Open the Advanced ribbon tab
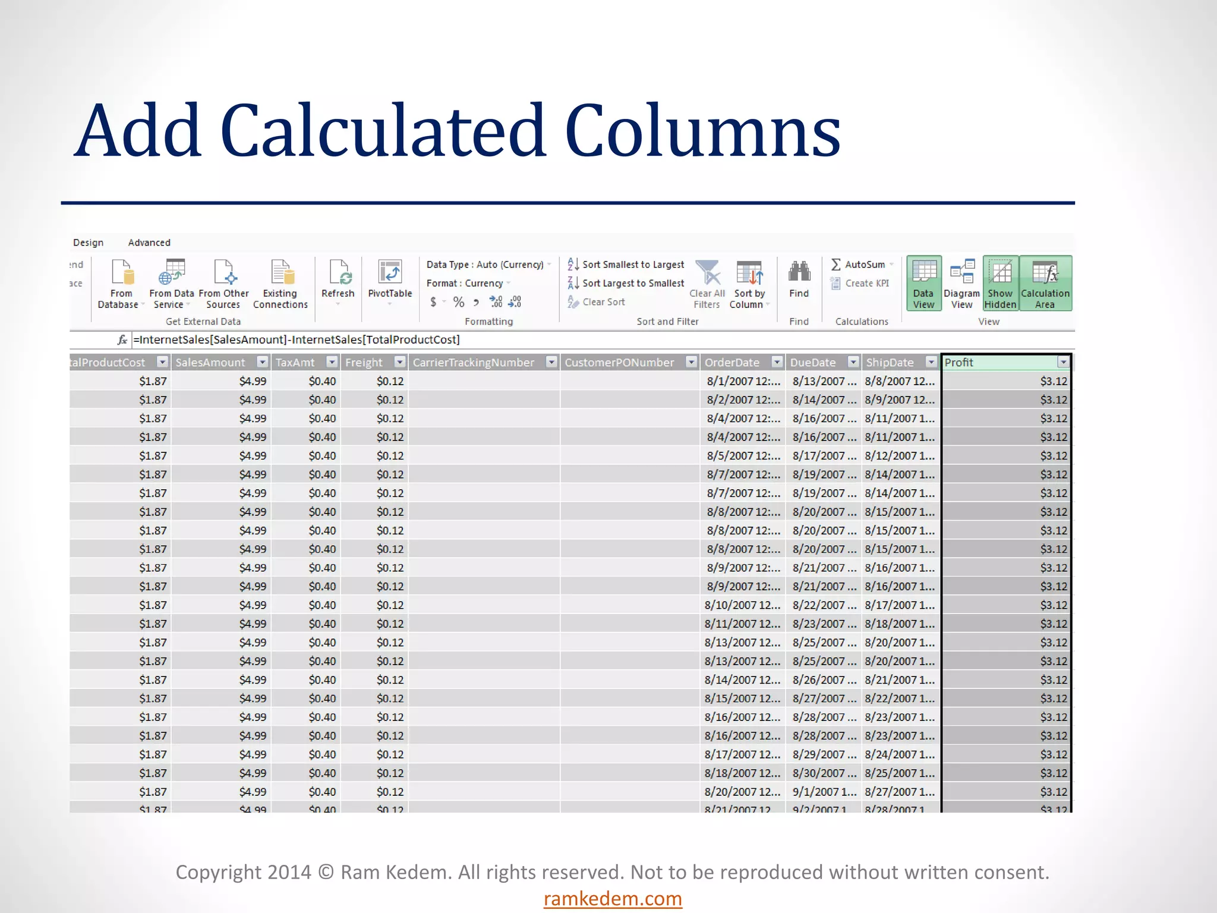 coord(149,243)
